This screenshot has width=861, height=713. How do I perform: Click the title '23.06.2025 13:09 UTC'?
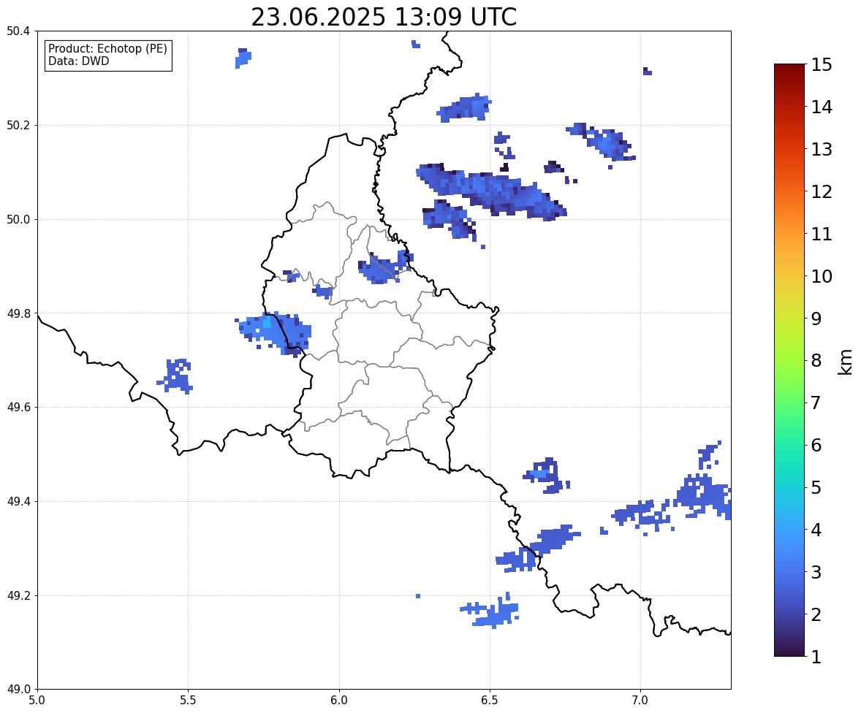coord(384,17)
